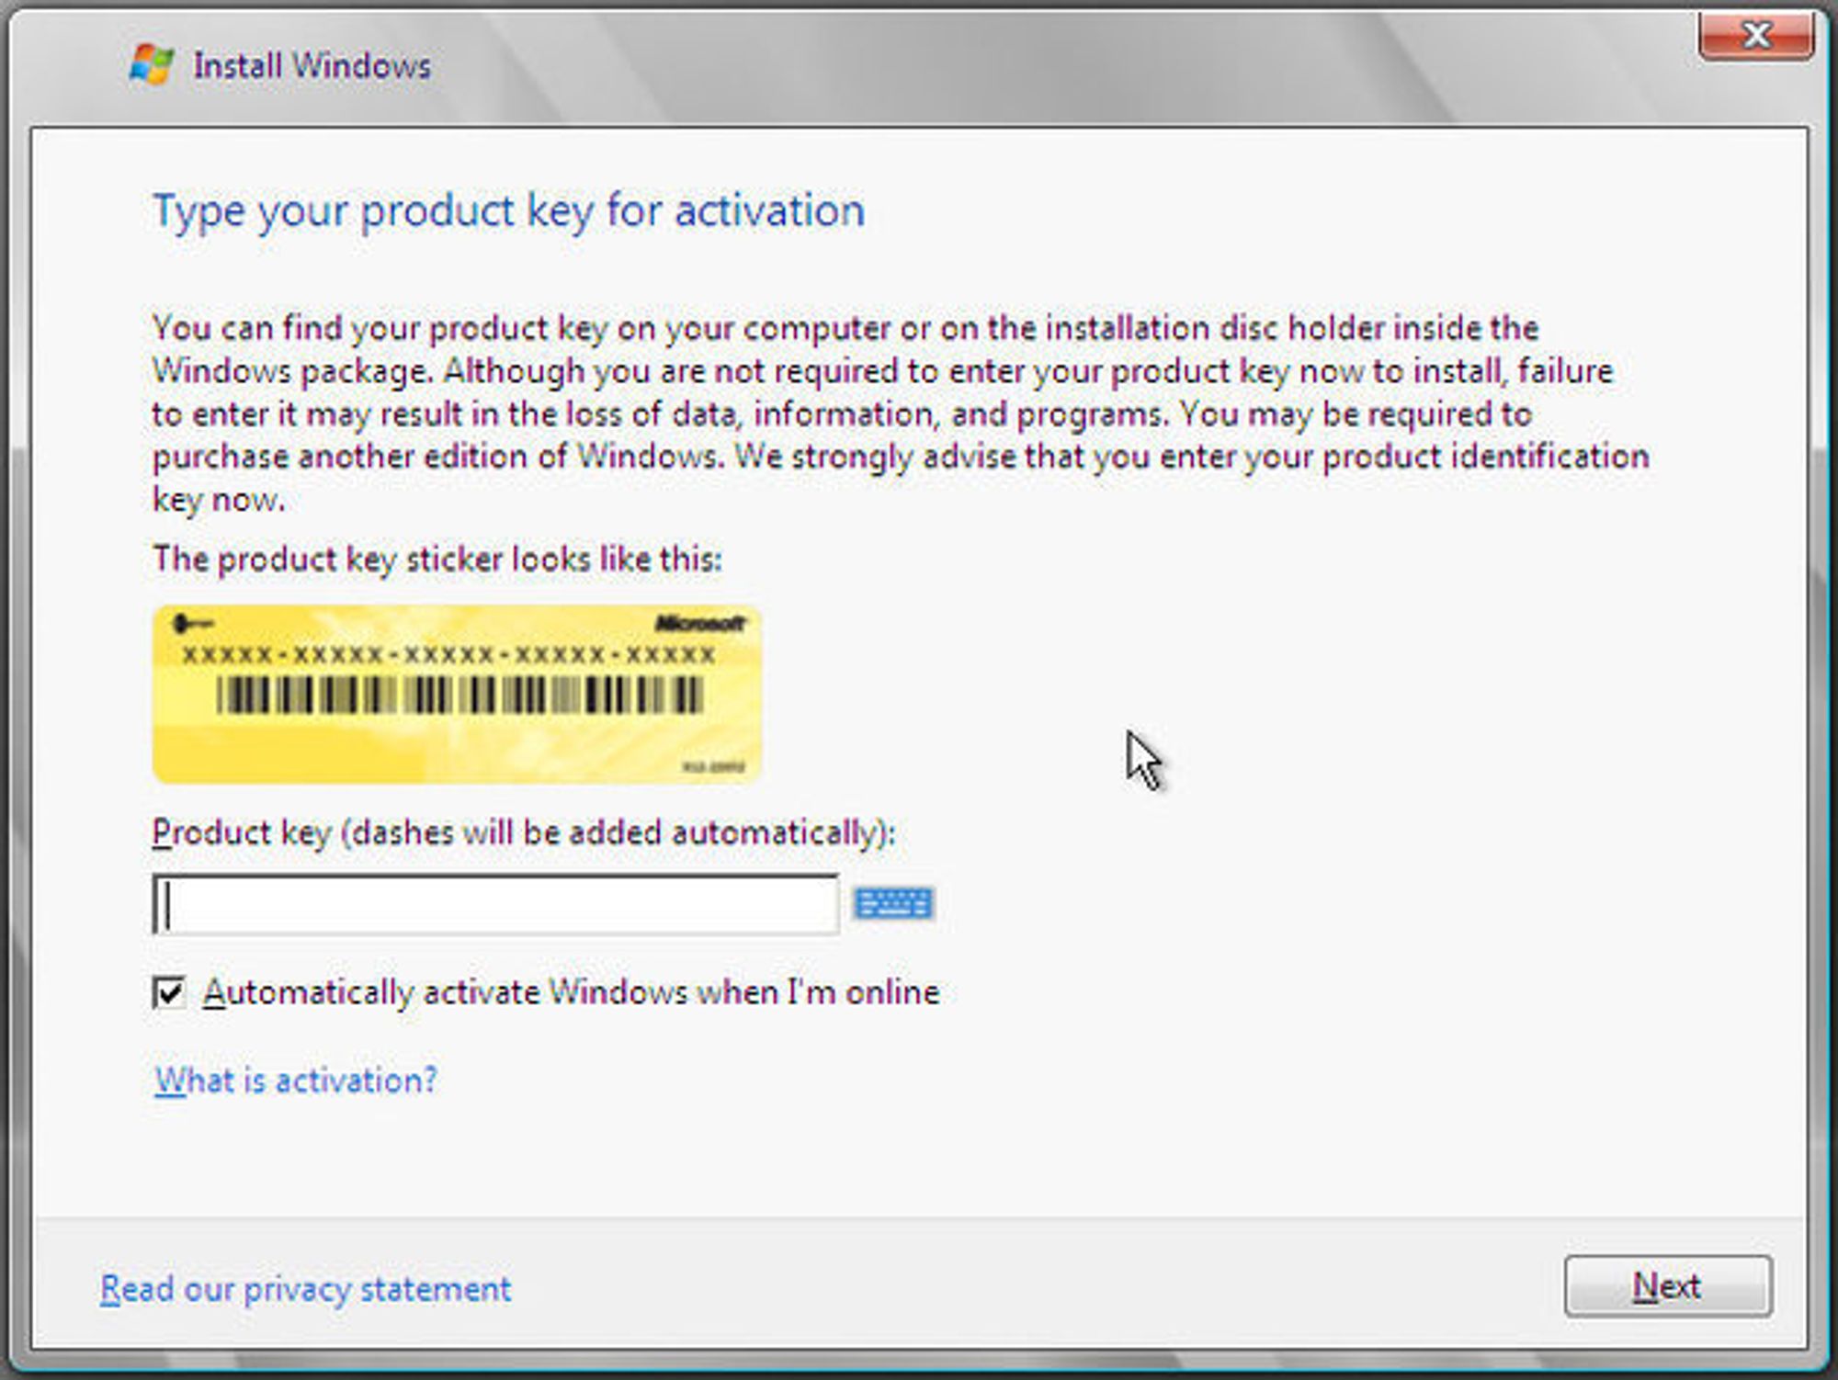Open the "What is activation?" link

point(294,1080)
